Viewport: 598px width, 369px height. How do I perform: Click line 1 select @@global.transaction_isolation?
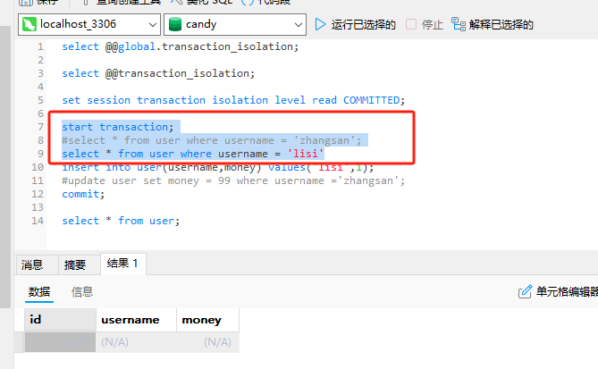click(180, 46)
